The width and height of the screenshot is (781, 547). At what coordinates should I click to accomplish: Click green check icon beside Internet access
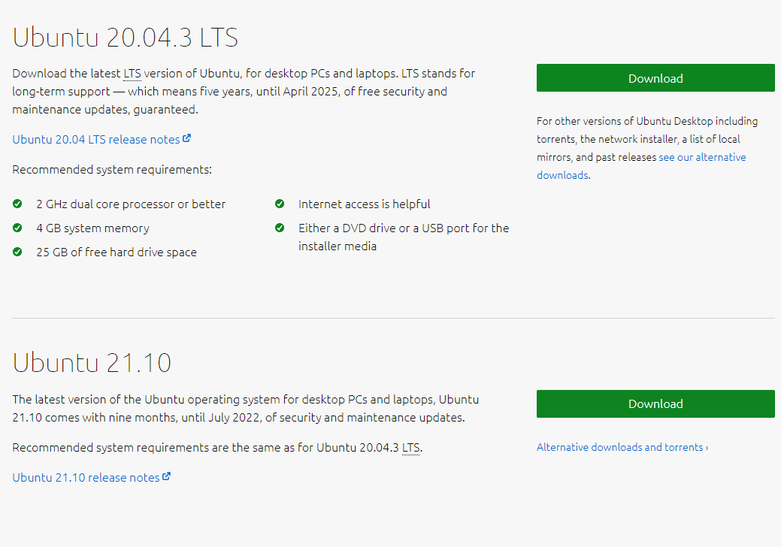280,204
